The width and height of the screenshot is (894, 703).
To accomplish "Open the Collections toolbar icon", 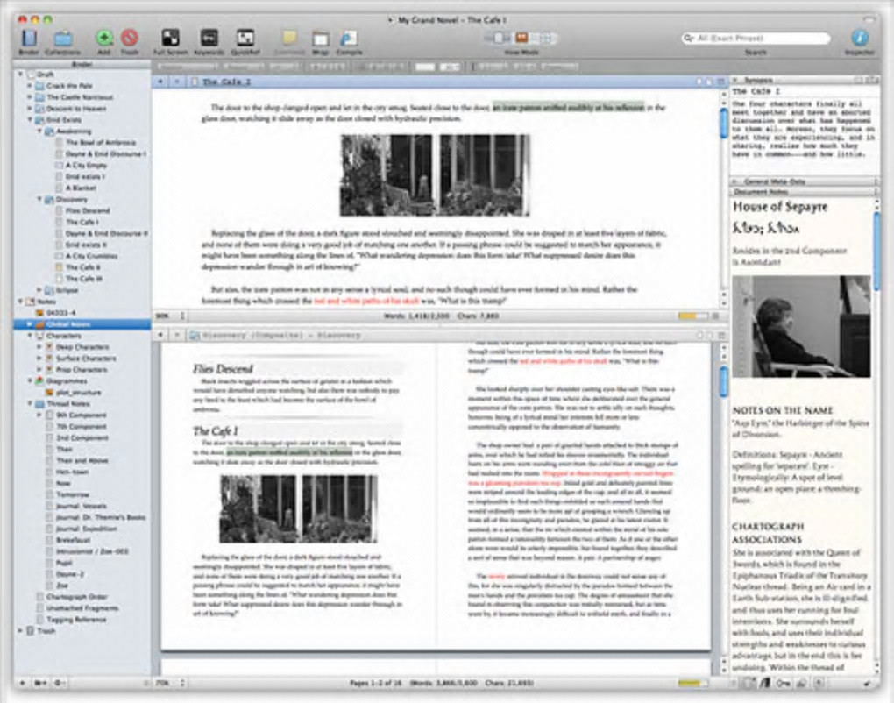I will (x=62, y=39).
